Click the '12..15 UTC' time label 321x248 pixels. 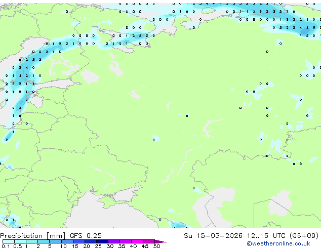266,236
